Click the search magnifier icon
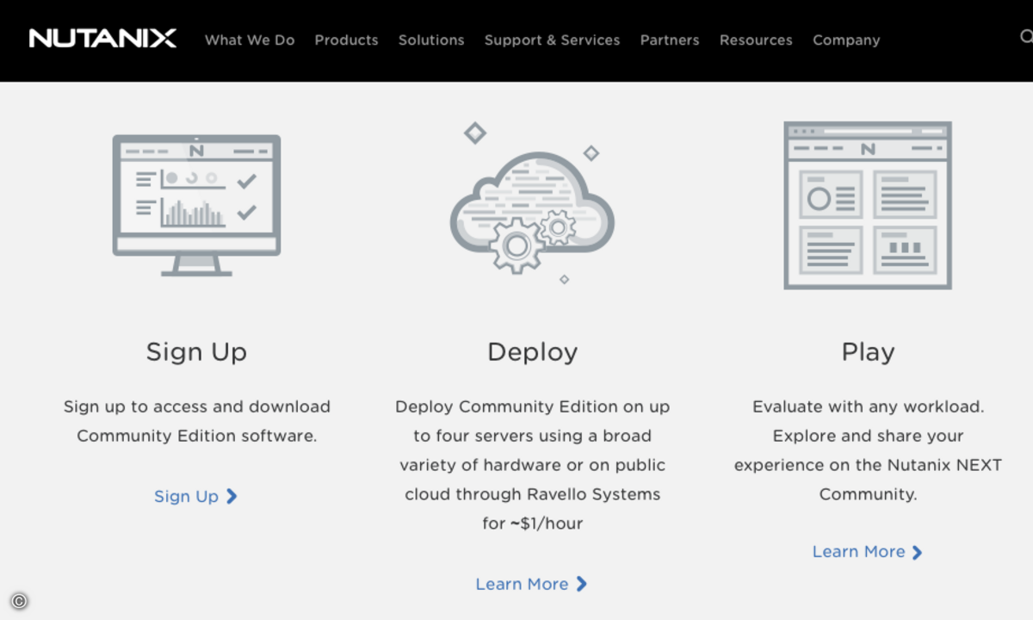 [x=1026, y=37]
